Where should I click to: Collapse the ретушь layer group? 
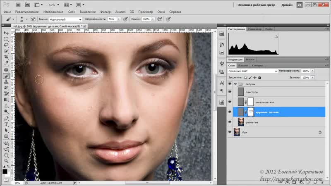tap(235, 84)
